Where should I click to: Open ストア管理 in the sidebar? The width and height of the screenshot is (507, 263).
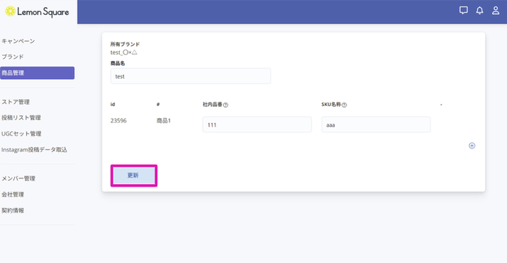click(16, 102)
